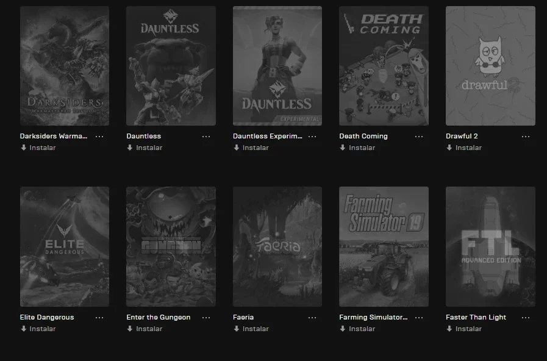This screenshot has height=361, width=547.
Task: Click Instalar under Enter the Gungeon
Action: point(145,329)
